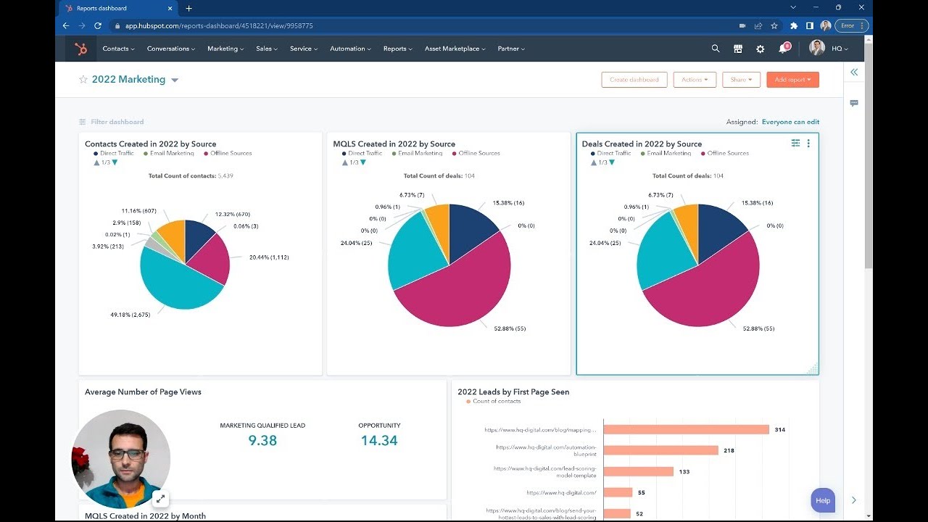
Task: Open the Share dropdown
Action: pos(741,80)
